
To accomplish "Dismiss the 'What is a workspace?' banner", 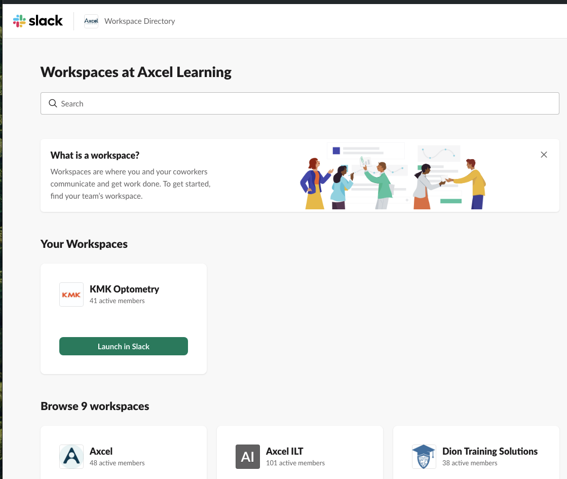I will tap(544, 155).
